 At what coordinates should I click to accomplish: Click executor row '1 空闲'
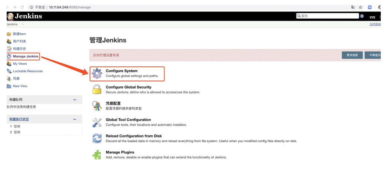tap(15, 127)
